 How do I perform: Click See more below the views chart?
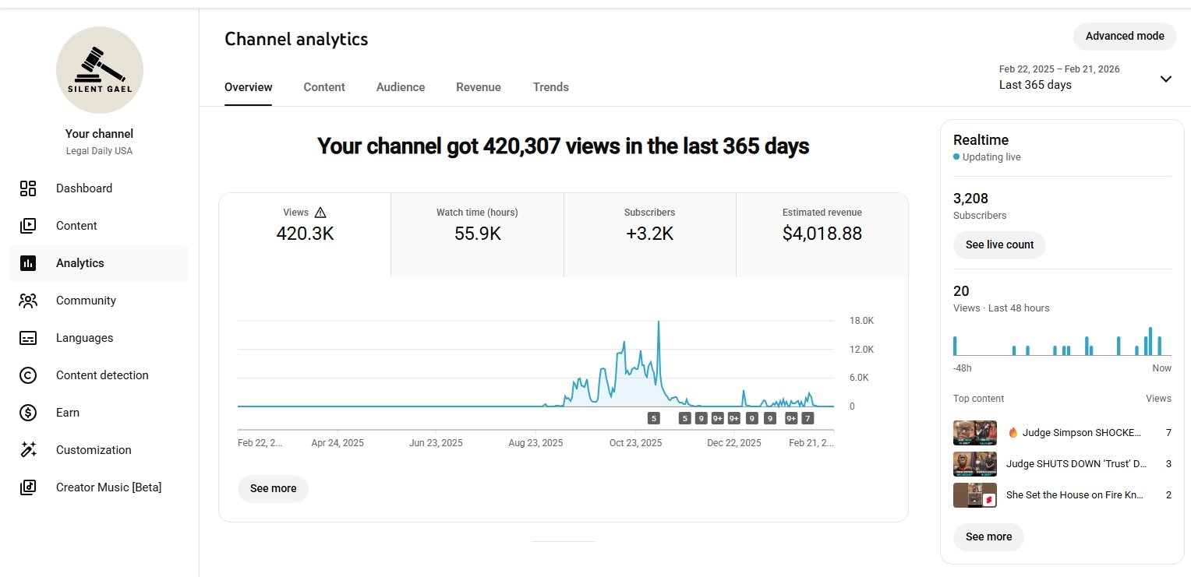(x=273, y=488)
